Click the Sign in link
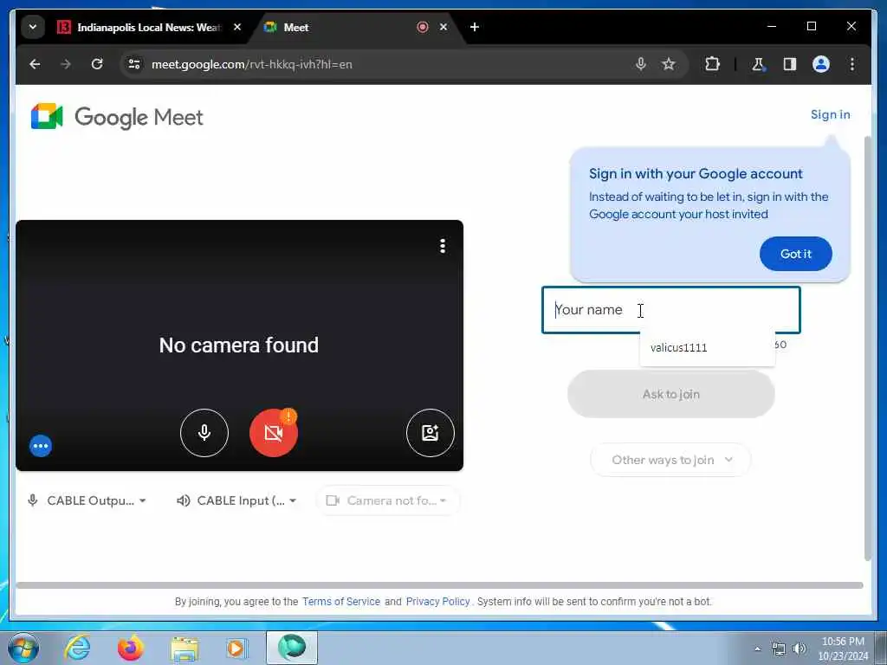 click(830, 115)
